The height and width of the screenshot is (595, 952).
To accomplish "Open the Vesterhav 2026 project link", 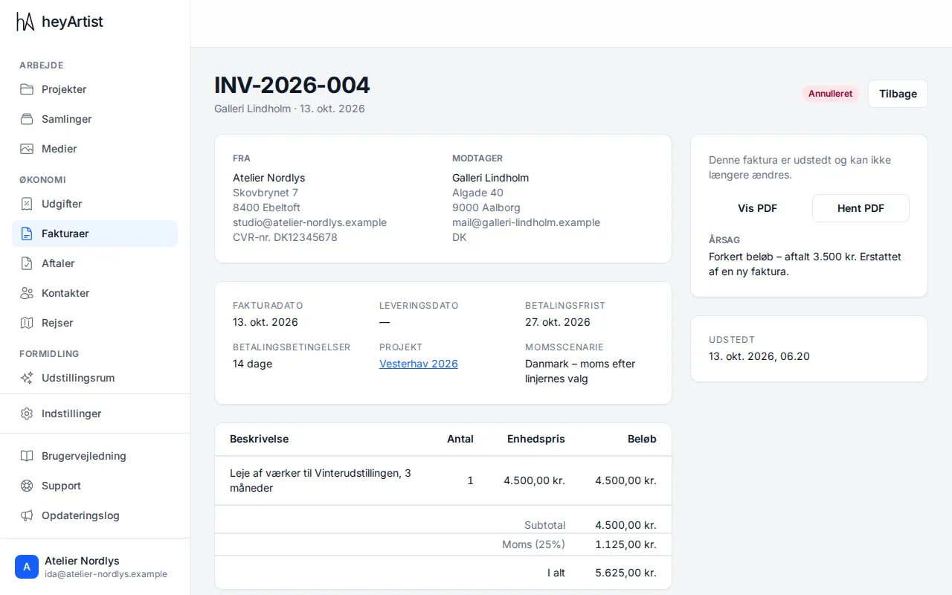I will [x=418, y=364].
